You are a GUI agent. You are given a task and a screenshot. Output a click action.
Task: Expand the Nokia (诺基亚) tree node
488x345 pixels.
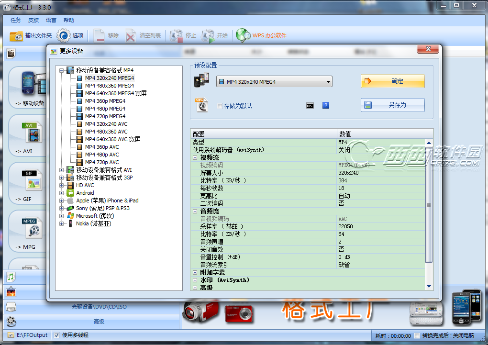tap(61, 223)
